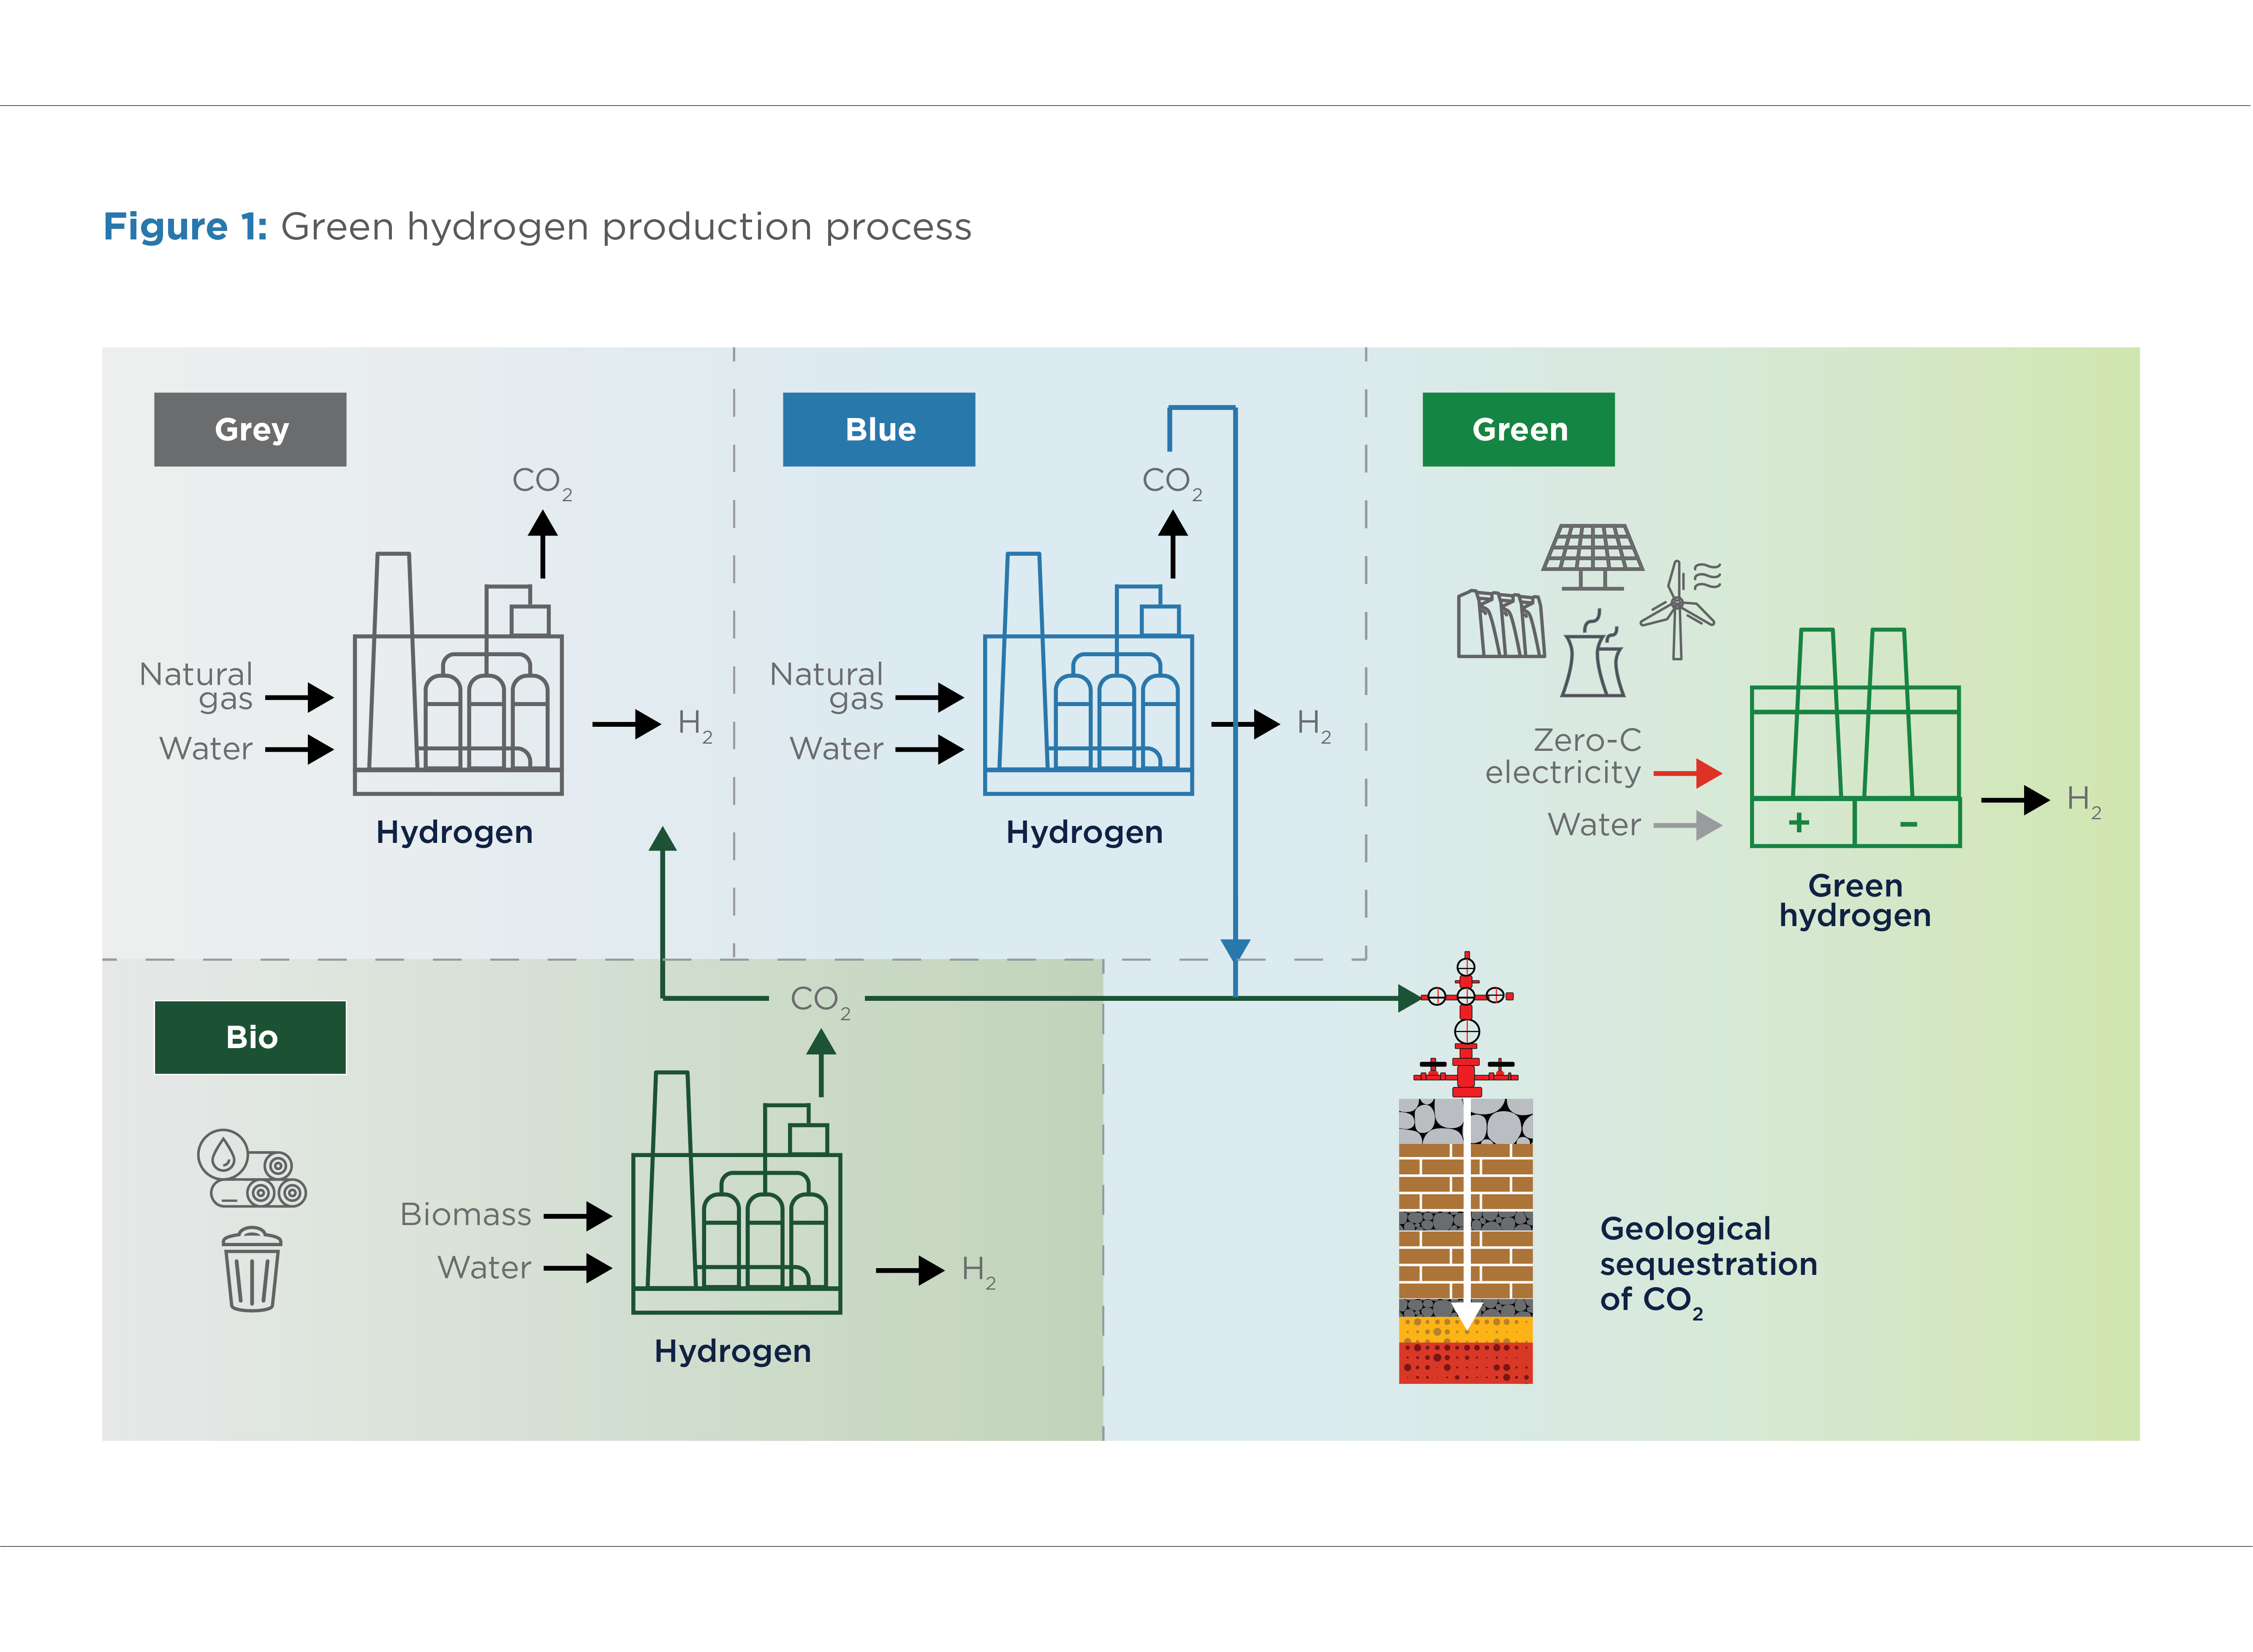2253x1652 pixels.
Task: Click the bio hydrogen factory icon
Action: (x=736, y=1192)
